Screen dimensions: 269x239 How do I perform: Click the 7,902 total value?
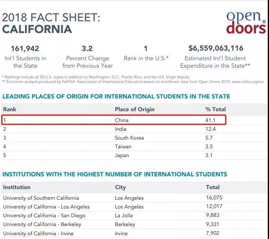point(213,233)
